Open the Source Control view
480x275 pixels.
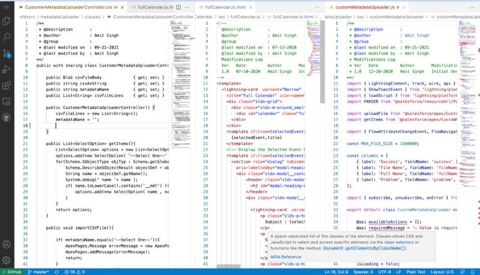pyautogui.click(x=6, y=53)
